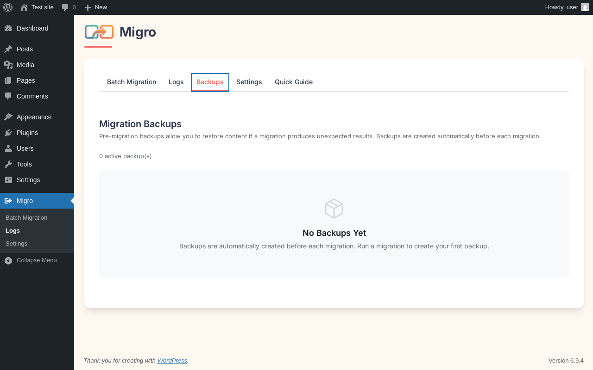Open the user avatar in admin bar
593x370 pixels.
585,7
